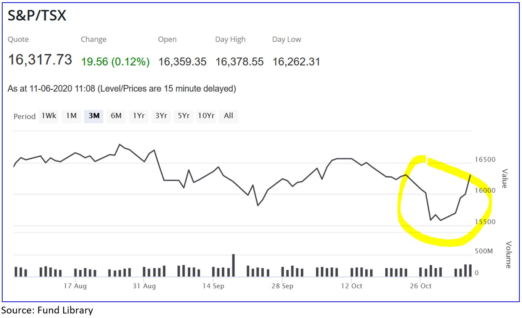The width and height of the screenshot is (522, 318).
Task: Switch chart to 1M period
Action: tap(71, 116)
